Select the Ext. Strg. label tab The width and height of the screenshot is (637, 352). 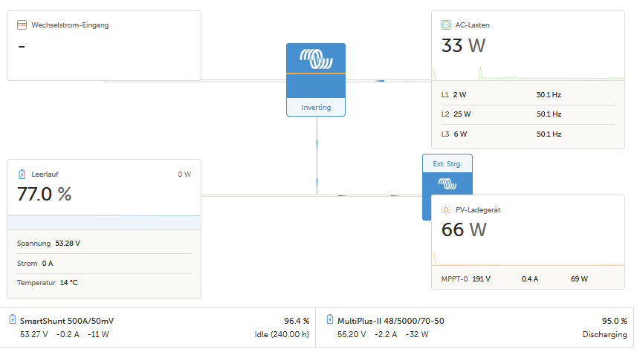(x=447, y=163)
